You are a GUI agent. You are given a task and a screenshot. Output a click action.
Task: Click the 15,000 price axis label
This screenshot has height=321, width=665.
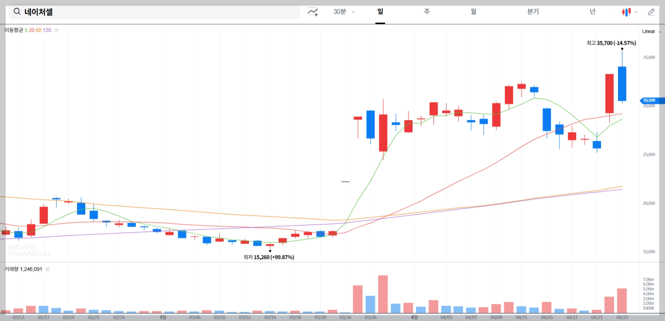pos(649,252)
